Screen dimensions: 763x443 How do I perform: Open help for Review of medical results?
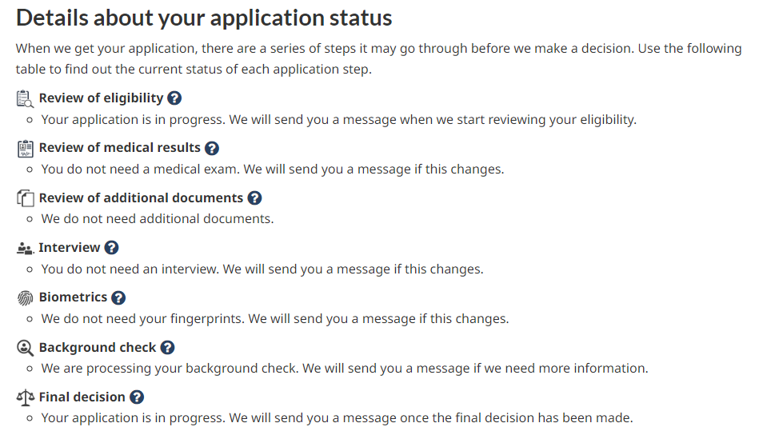(x=212, y=148)
